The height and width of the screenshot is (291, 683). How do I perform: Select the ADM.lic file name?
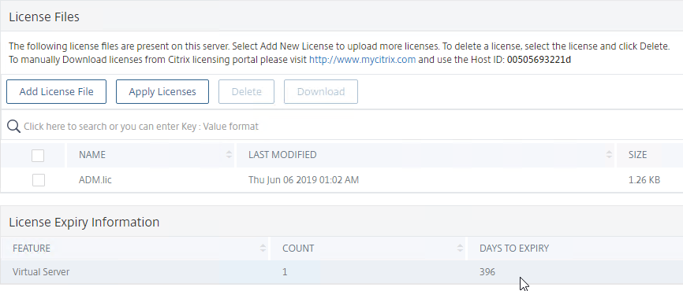pos(95,179)
